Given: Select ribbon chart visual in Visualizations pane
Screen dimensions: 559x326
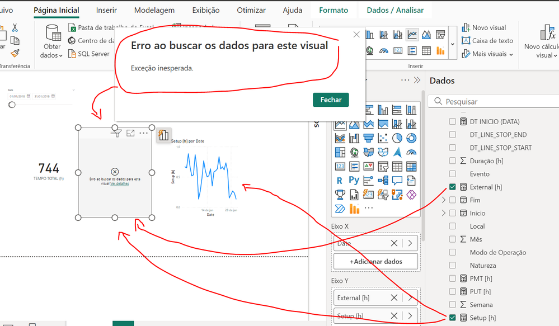Looking at the screenshot, I should [x=340, y=138].
